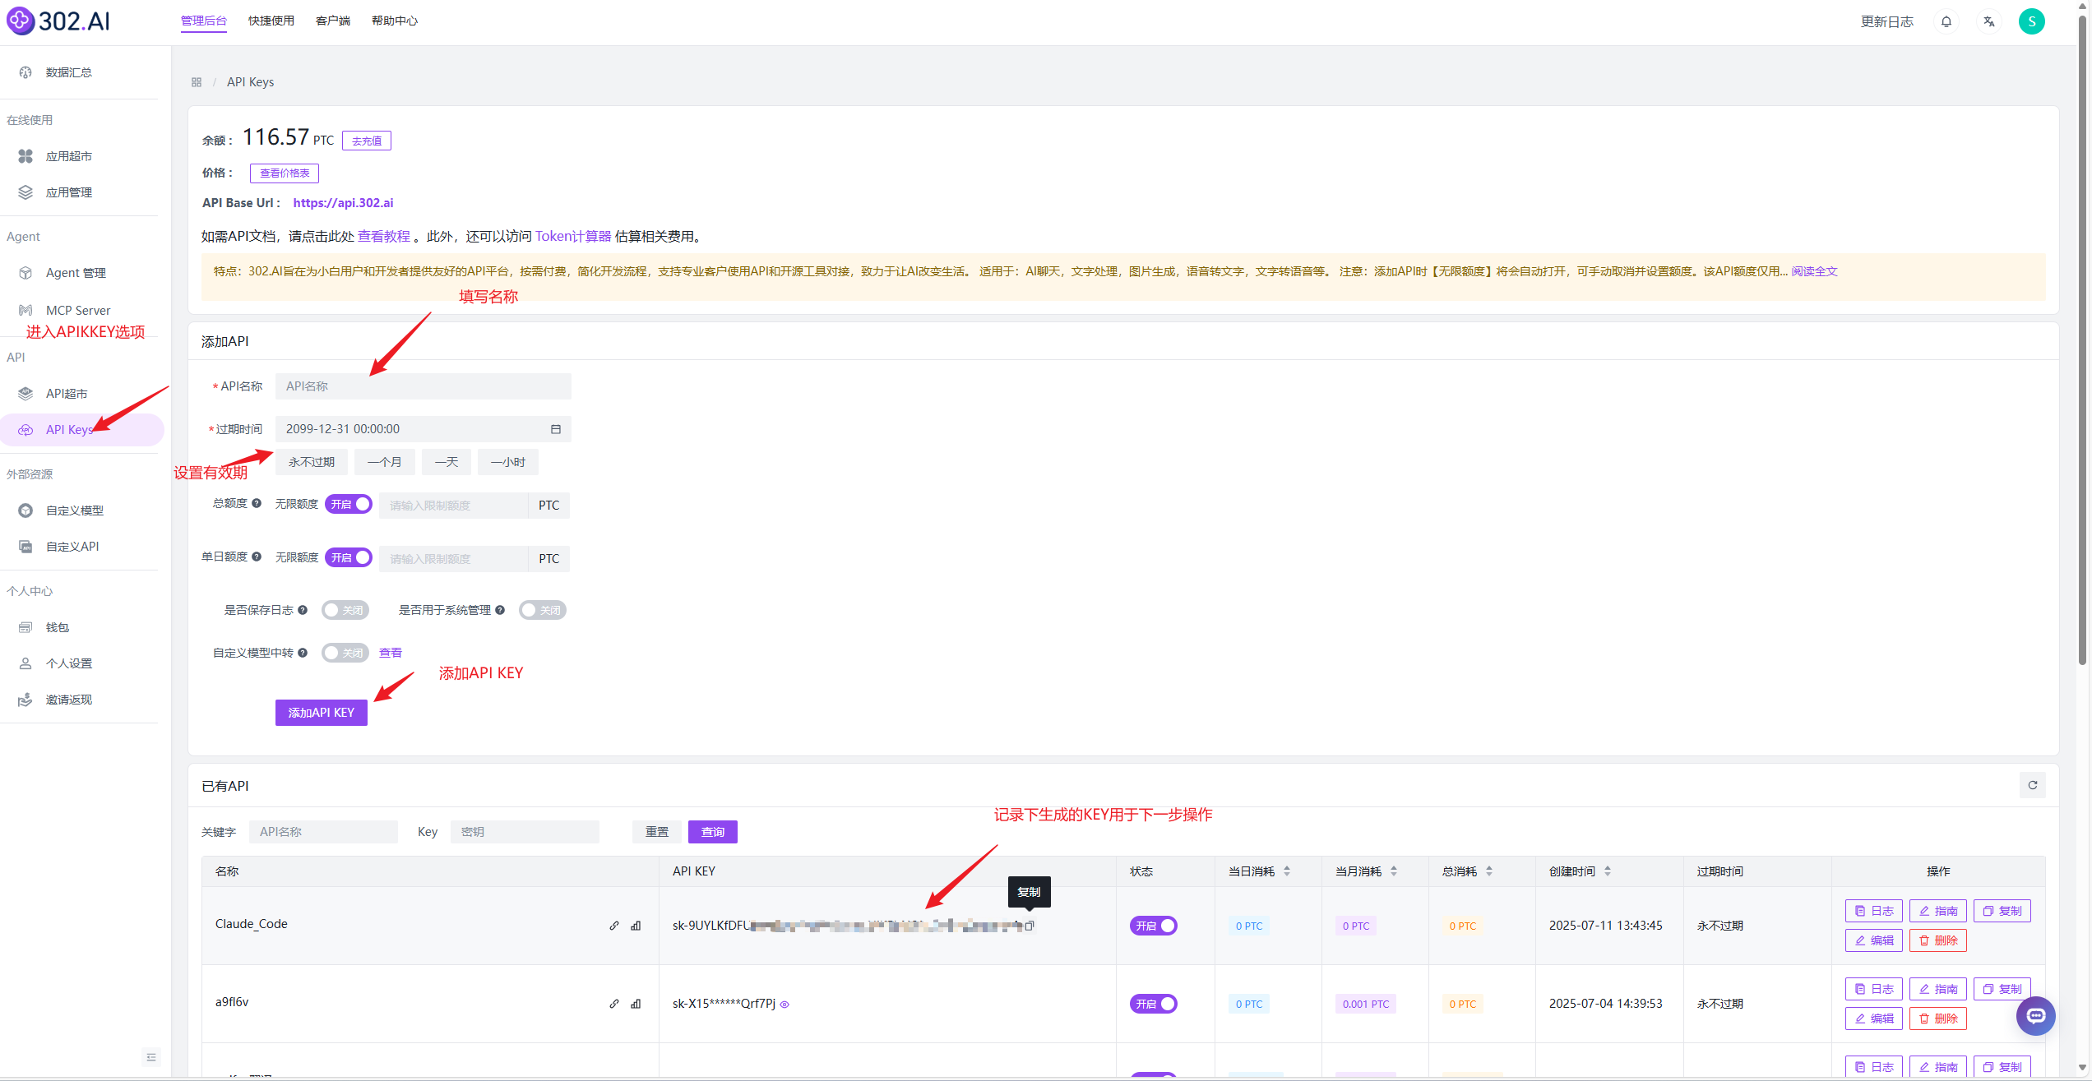
Task: Open calendar picker in expiry time field
Action: coord(555,429)
